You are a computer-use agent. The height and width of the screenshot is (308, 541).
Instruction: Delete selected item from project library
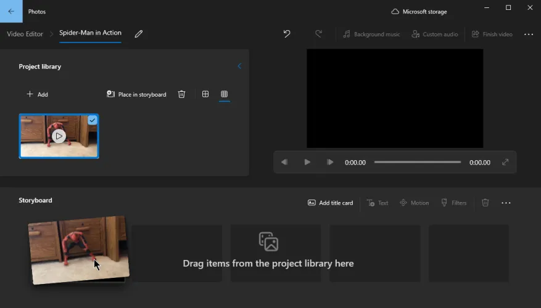[181, 94]
